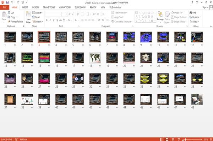213x141 pixels.
Task: Open the Shape Effects dropdown
Action: tap(179, 22)
